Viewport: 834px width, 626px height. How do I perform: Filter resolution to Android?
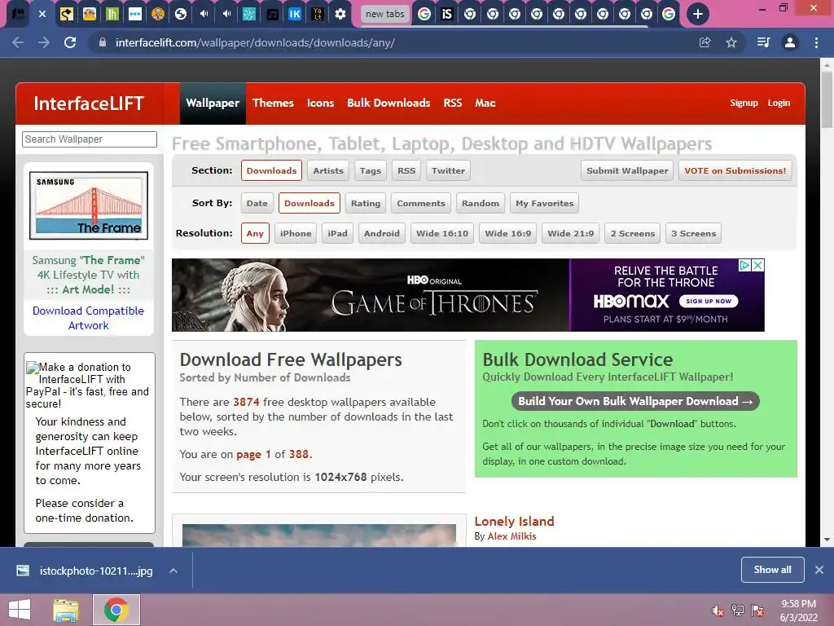pyautogui.click(x=382, y=234)
